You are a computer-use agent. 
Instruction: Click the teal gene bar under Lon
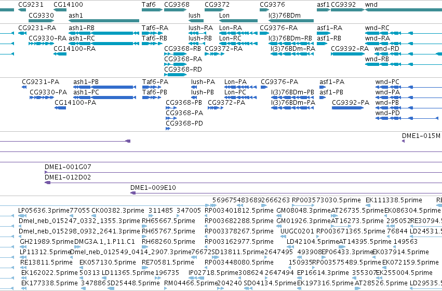tap(238, 21)
